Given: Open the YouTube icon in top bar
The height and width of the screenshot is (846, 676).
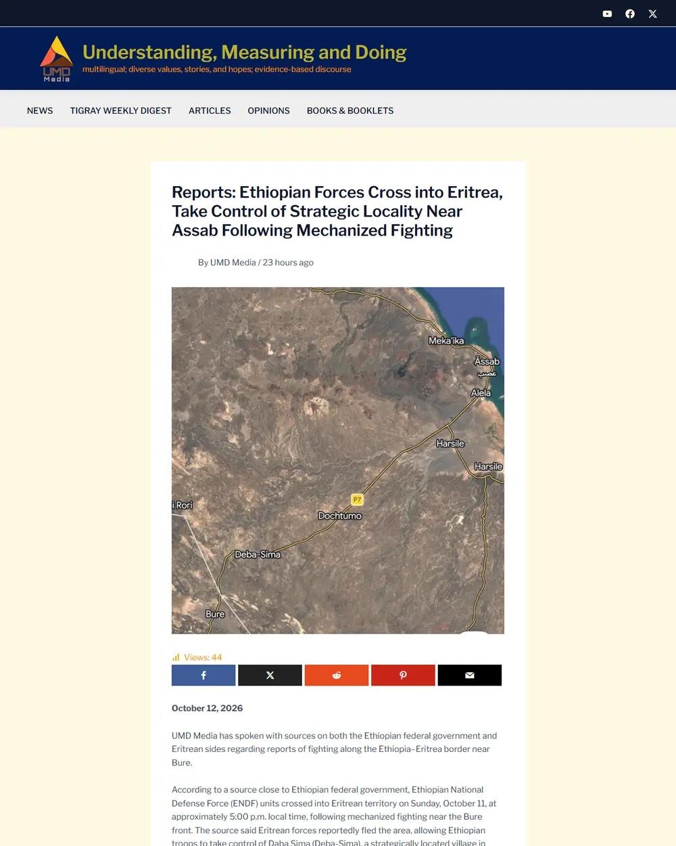Looking at the screenshot, I should coord(607,14).
